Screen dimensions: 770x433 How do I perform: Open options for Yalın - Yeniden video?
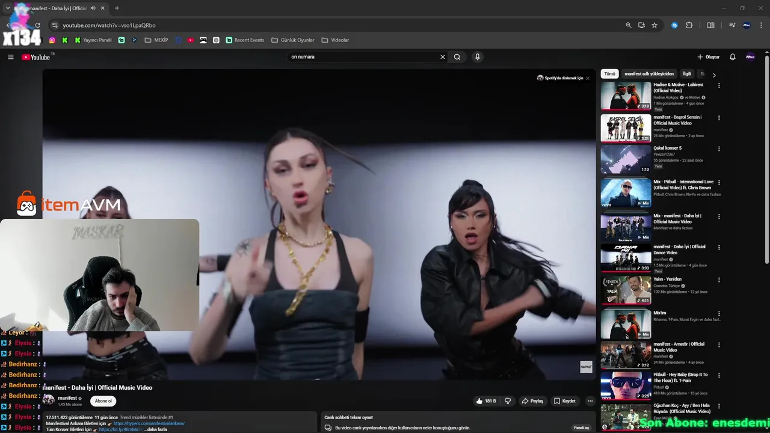719,280
